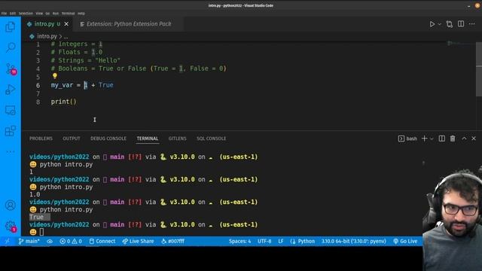Open Run and Debug view
482x271 pixels.
(x=10, y=90)
